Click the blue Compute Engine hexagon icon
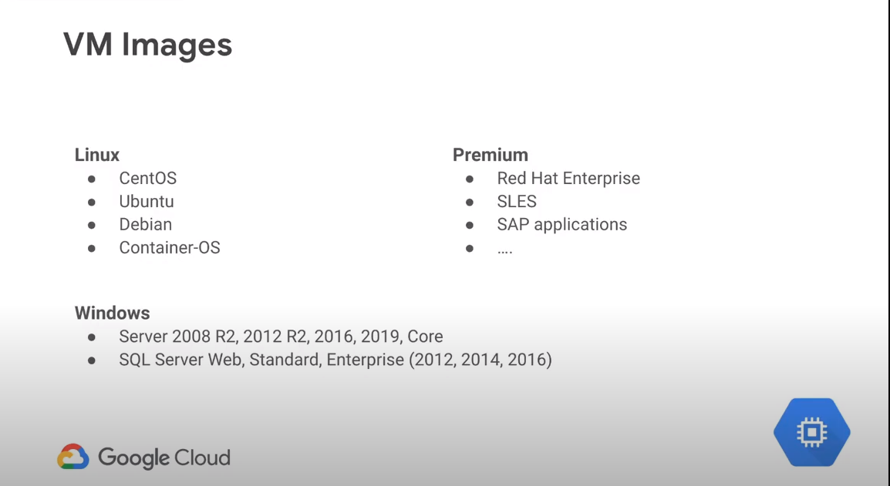 811,433
